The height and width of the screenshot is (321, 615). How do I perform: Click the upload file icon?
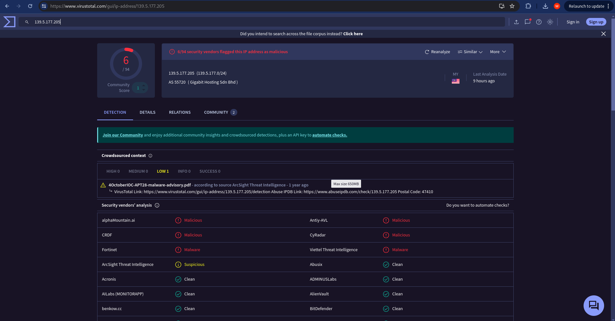[x=516, y=22]
